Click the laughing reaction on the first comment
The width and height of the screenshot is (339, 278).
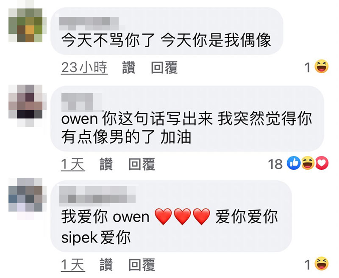[322, 67]
